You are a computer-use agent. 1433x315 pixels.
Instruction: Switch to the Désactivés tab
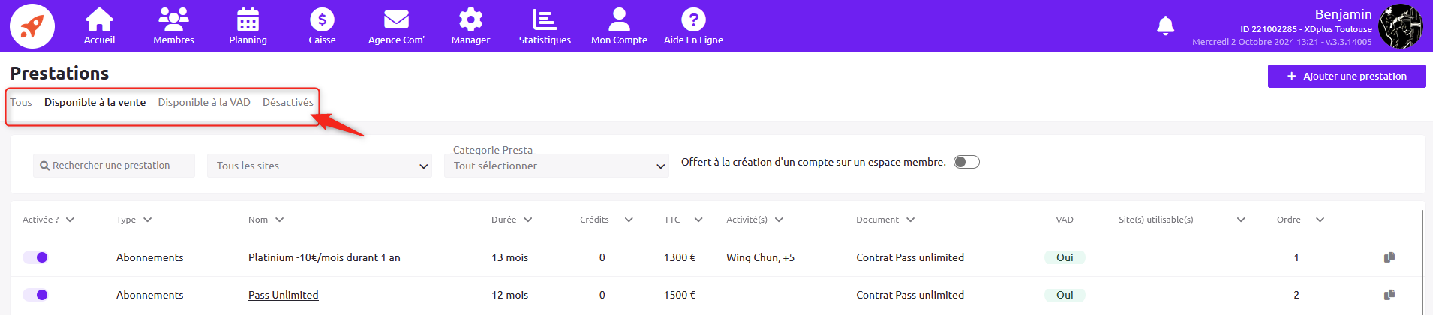point(287,102)
